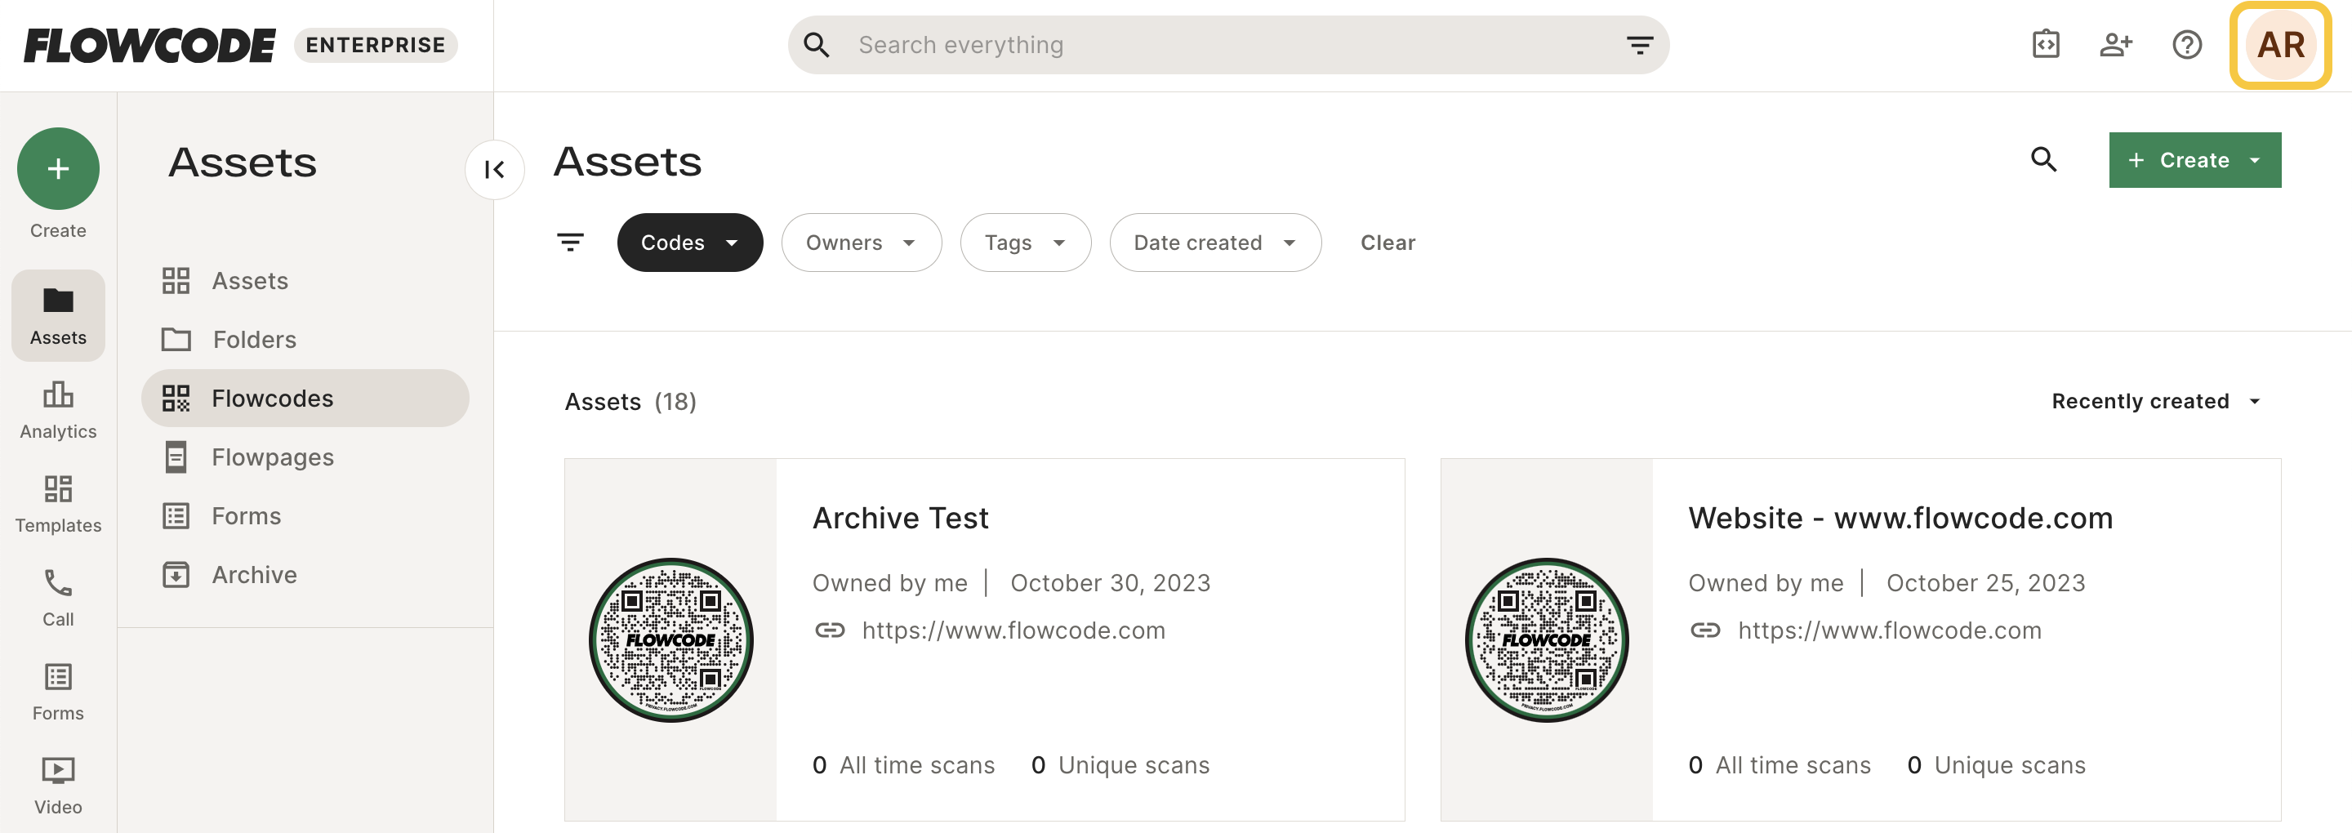Click the Website card destination URL

(x=1889, y=630)
